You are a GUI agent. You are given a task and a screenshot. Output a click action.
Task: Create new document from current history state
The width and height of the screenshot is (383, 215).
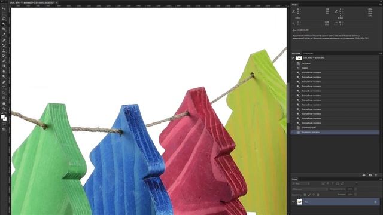[364, 175]
